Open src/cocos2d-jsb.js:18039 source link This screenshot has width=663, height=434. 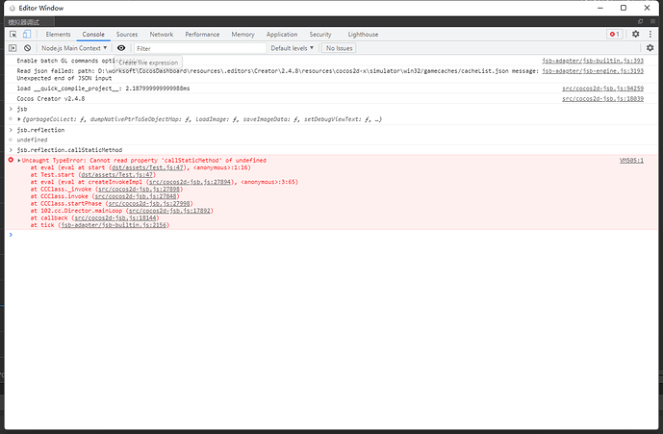coord(603,98)
